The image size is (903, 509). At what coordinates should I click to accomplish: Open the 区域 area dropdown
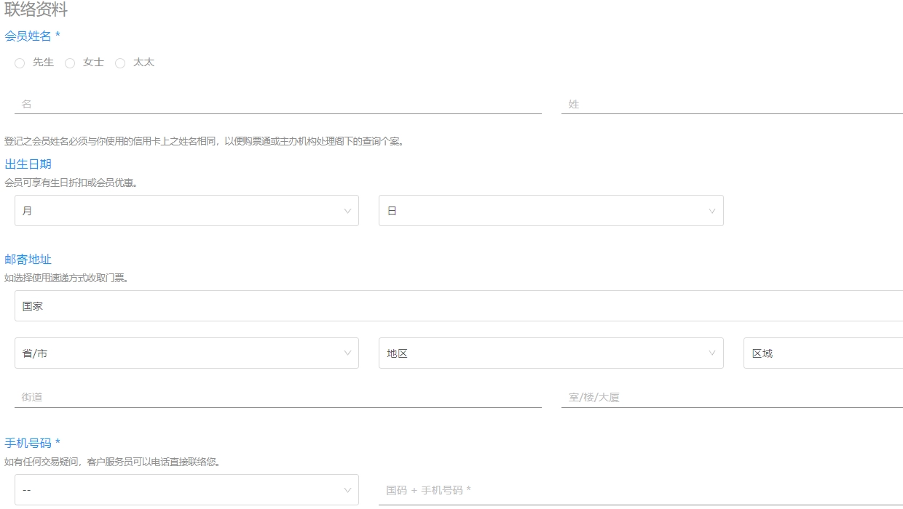pyautogui.click(x=823, y=353)
